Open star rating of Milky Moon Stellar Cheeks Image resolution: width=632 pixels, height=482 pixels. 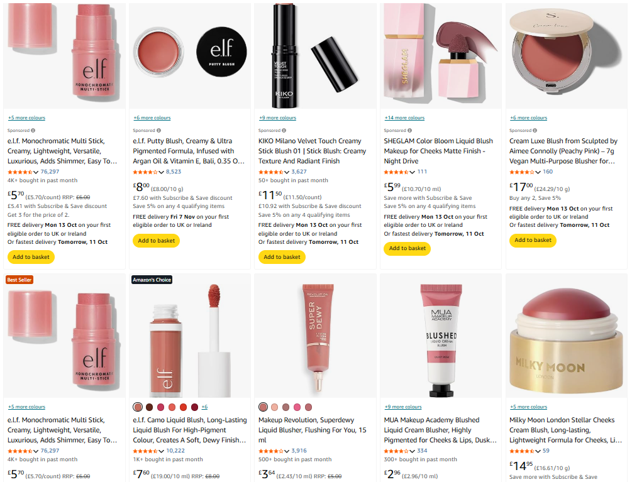pyautogui.click(x=522, y=451)
